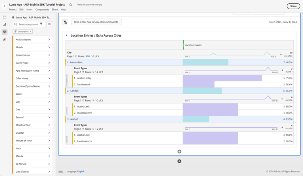This screenshot has height=176, width=303.
Task: Click the Share button
Action: (x=293, y=6)
